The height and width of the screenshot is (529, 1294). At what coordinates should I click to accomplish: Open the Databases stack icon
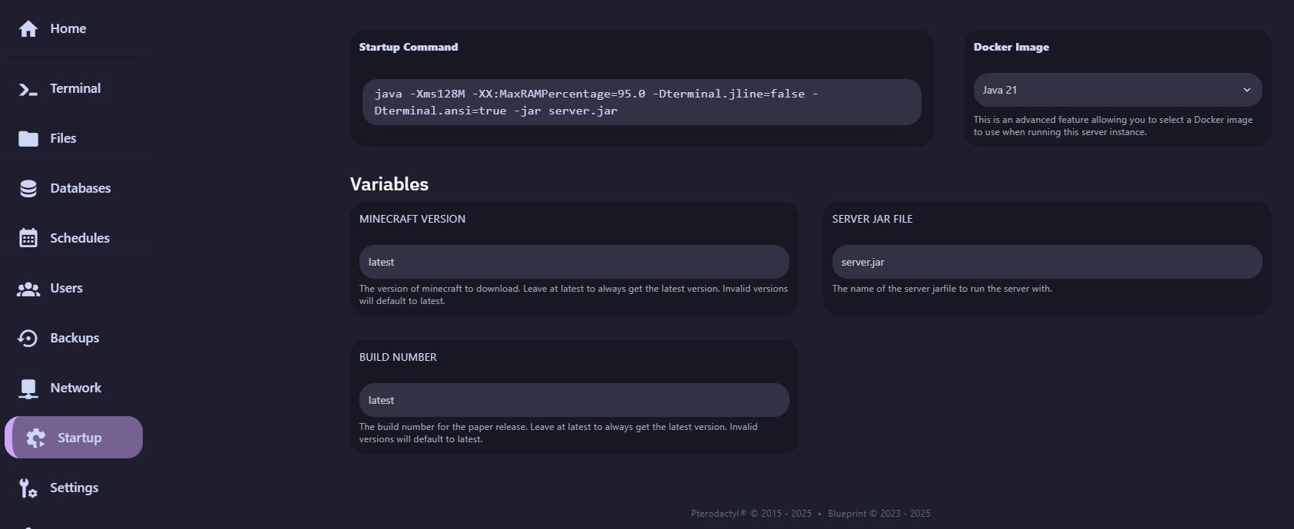coord(28,189)
